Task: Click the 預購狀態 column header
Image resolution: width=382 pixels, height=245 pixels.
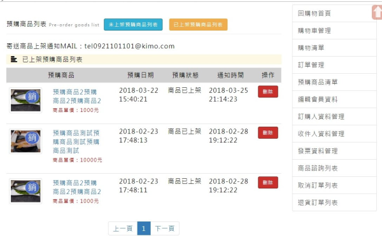Action: (x=185, y=75)
